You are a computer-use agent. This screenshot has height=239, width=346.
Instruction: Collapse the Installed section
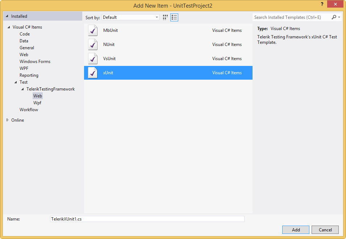[7, 16]
